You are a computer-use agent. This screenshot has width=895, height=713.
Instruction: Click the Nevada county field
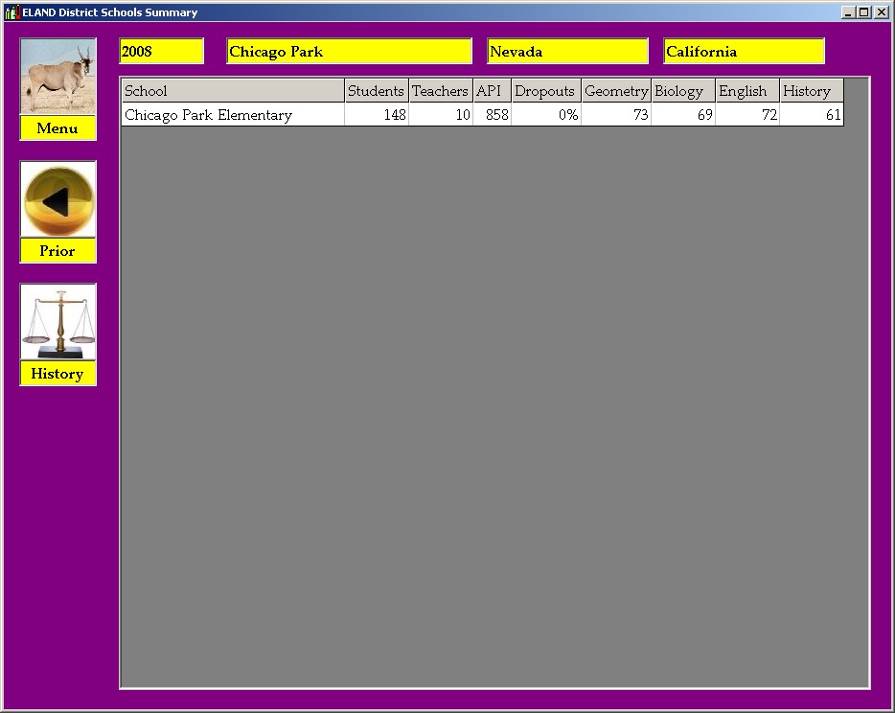pos(567,52)
